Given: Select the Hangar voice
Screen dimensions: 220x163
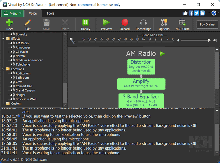Looking at the screenshot, I should point(21,95).
